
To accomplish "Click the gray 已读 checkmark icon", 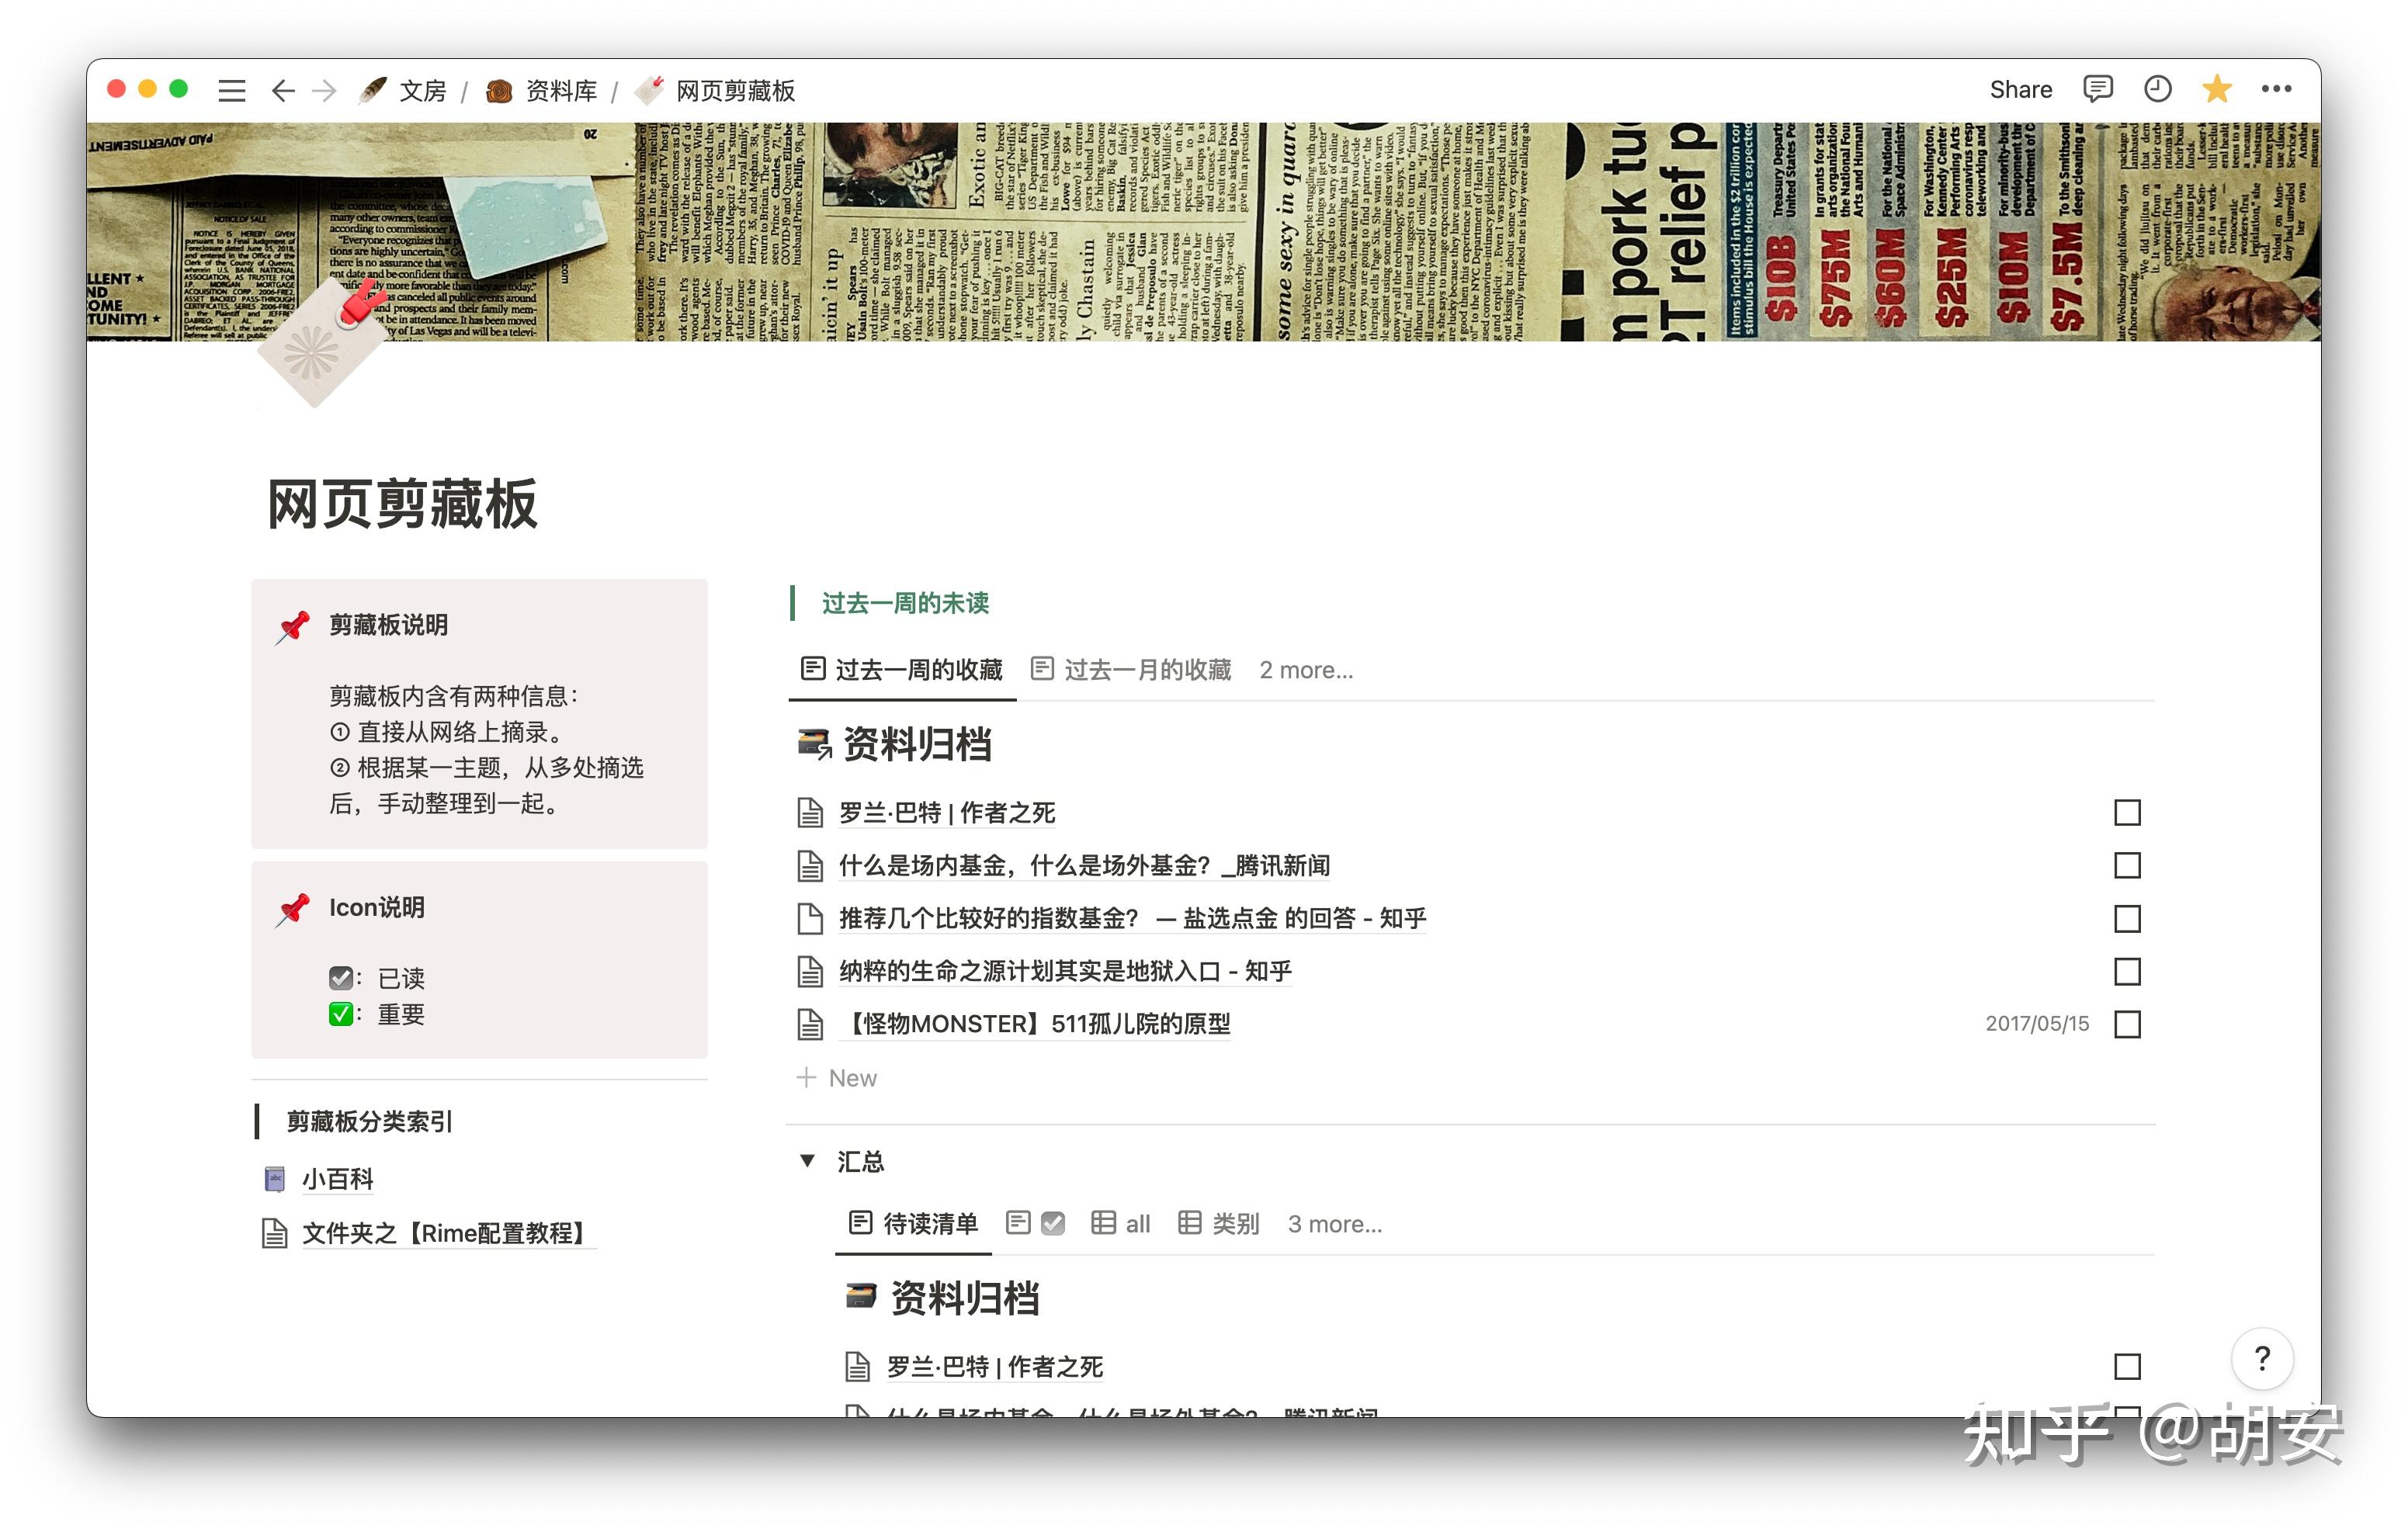I will 341,978.
